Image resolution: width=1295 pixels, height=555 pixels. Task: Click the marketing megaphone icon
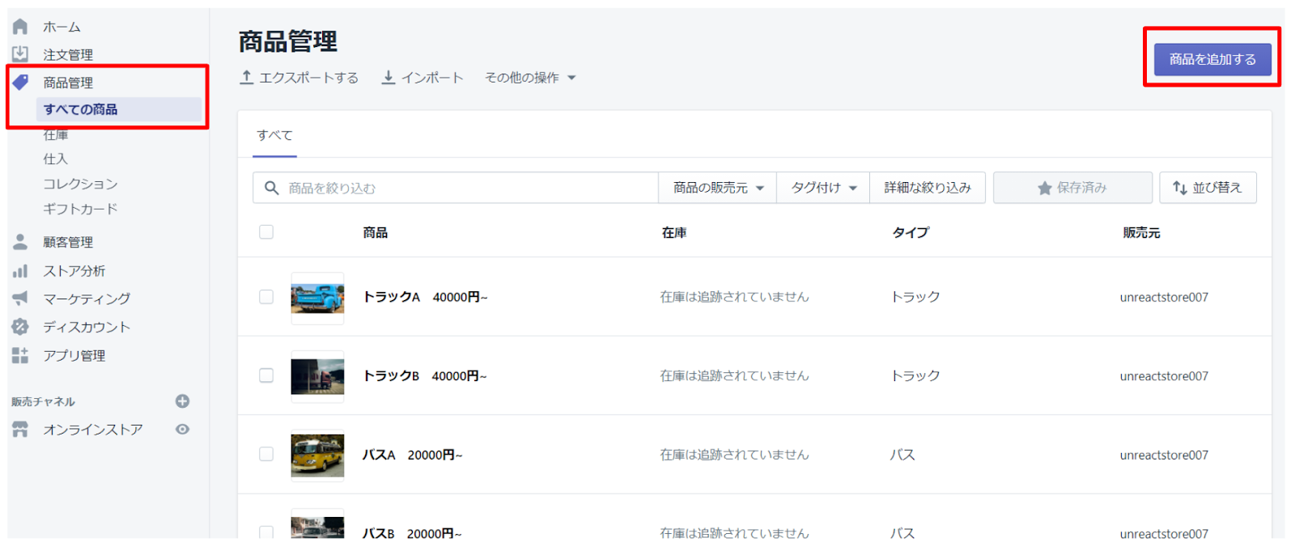[x=20, y=299]
